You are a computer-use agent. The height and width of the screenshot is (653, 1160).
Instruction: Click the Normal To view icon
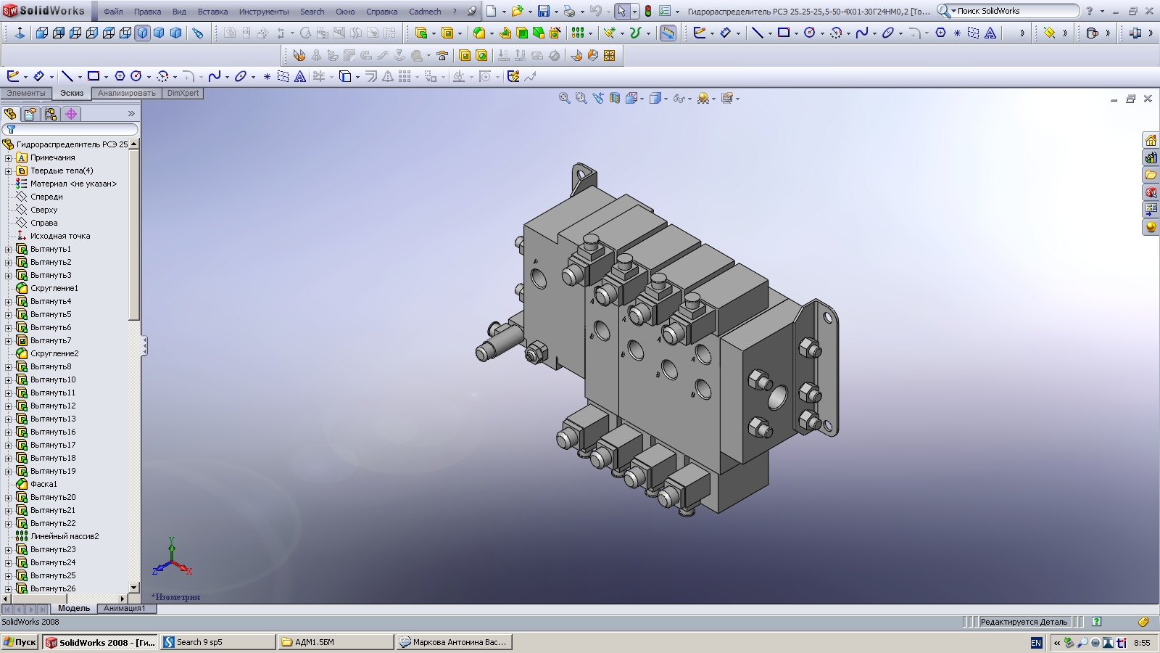(20, 33)
